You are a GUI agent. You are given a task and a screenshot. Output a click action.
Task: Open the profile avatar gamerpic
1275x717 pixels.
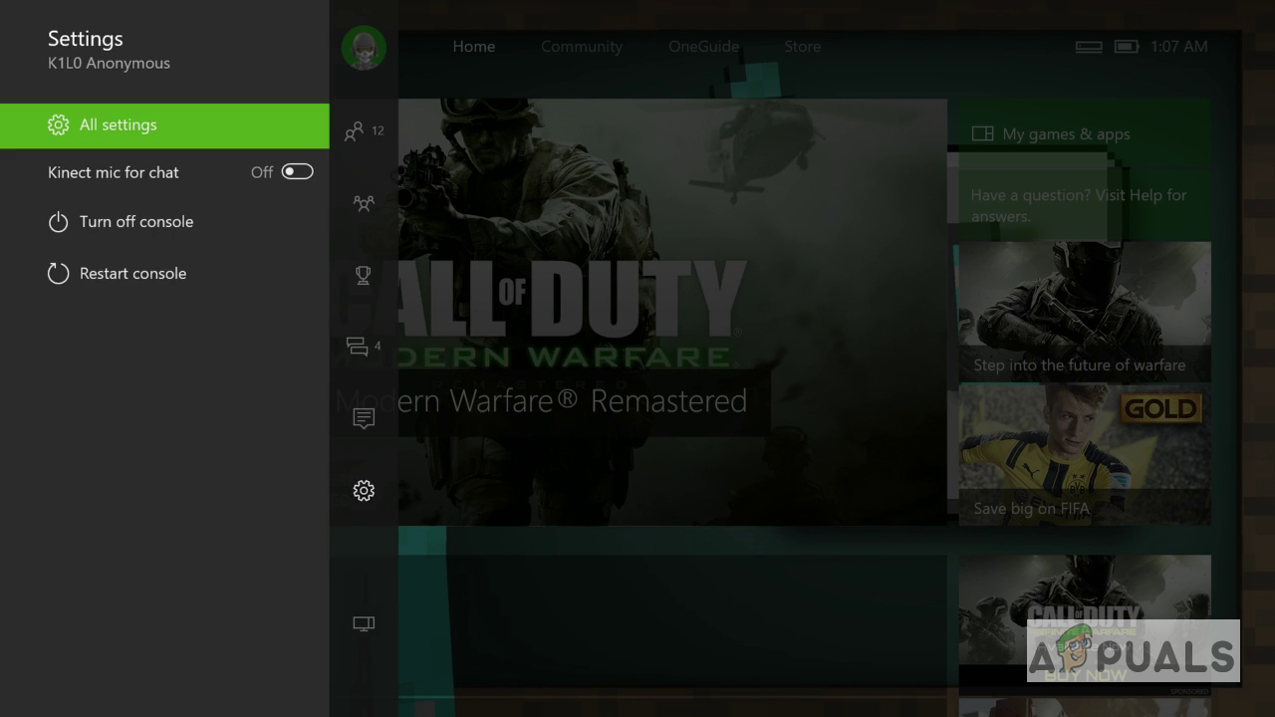364,47
